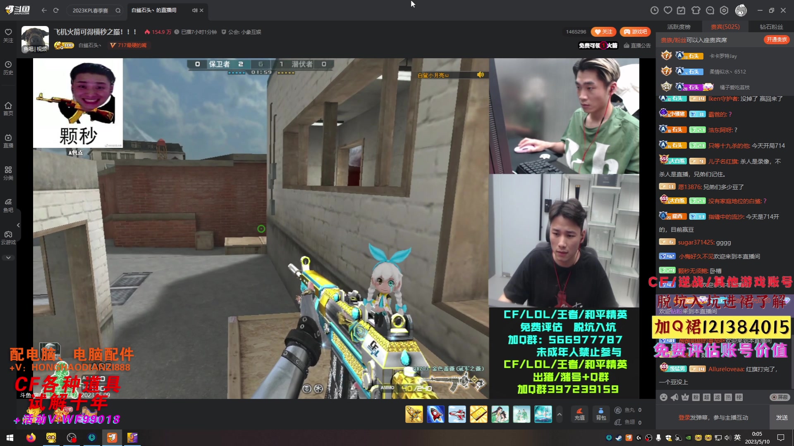Open 历史 in left sidebar
The height and width of the screenshot is (446, 794).
(8, 68)
